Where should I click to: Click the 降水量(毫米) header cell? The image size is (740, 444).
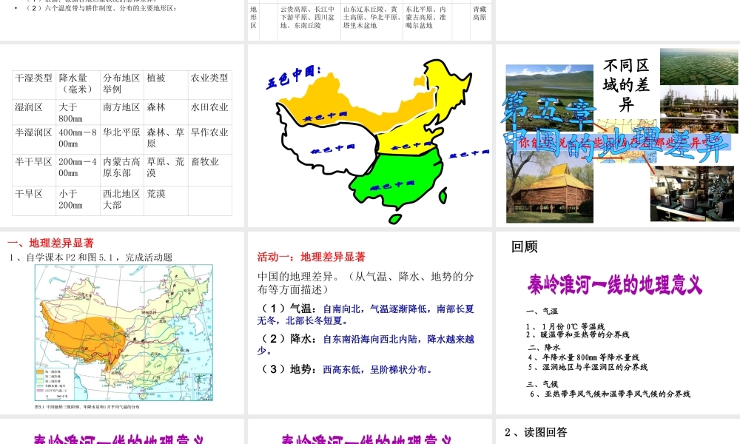[x=78, y=84]
